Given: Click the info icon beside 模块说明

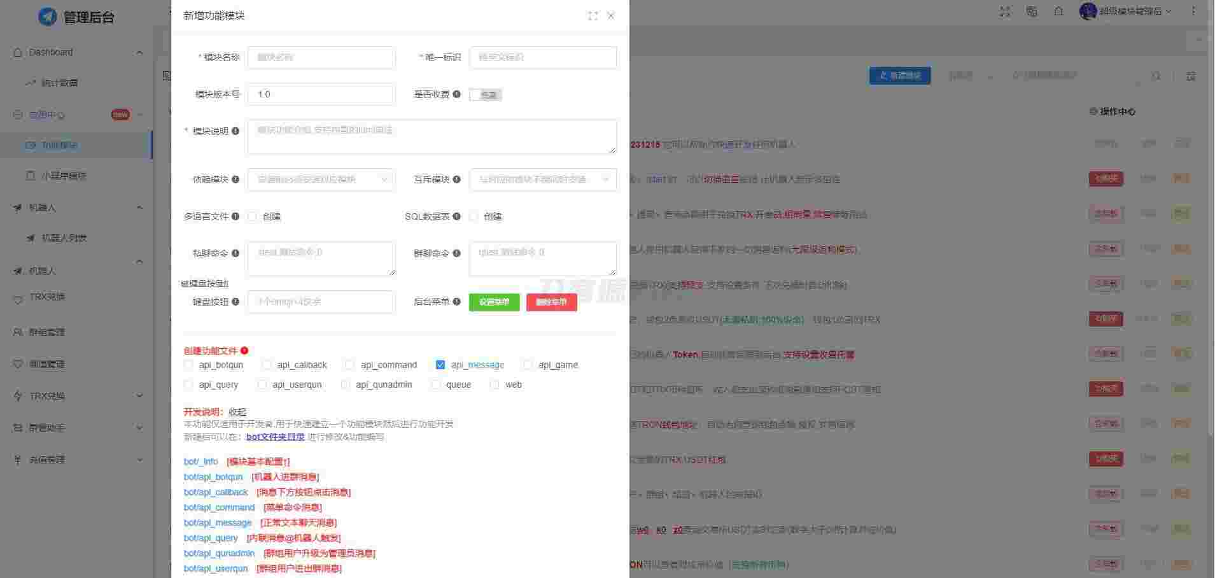Looking at the screenshot, I should (235, 131).
